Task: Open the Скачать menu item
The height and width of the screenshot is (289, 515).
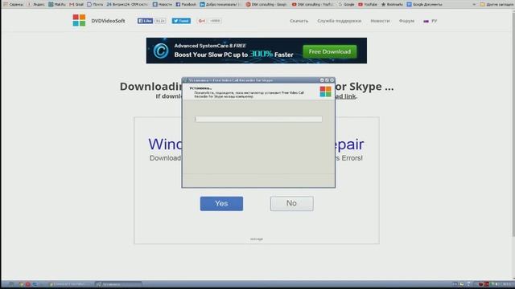Action: coord(299,21)
